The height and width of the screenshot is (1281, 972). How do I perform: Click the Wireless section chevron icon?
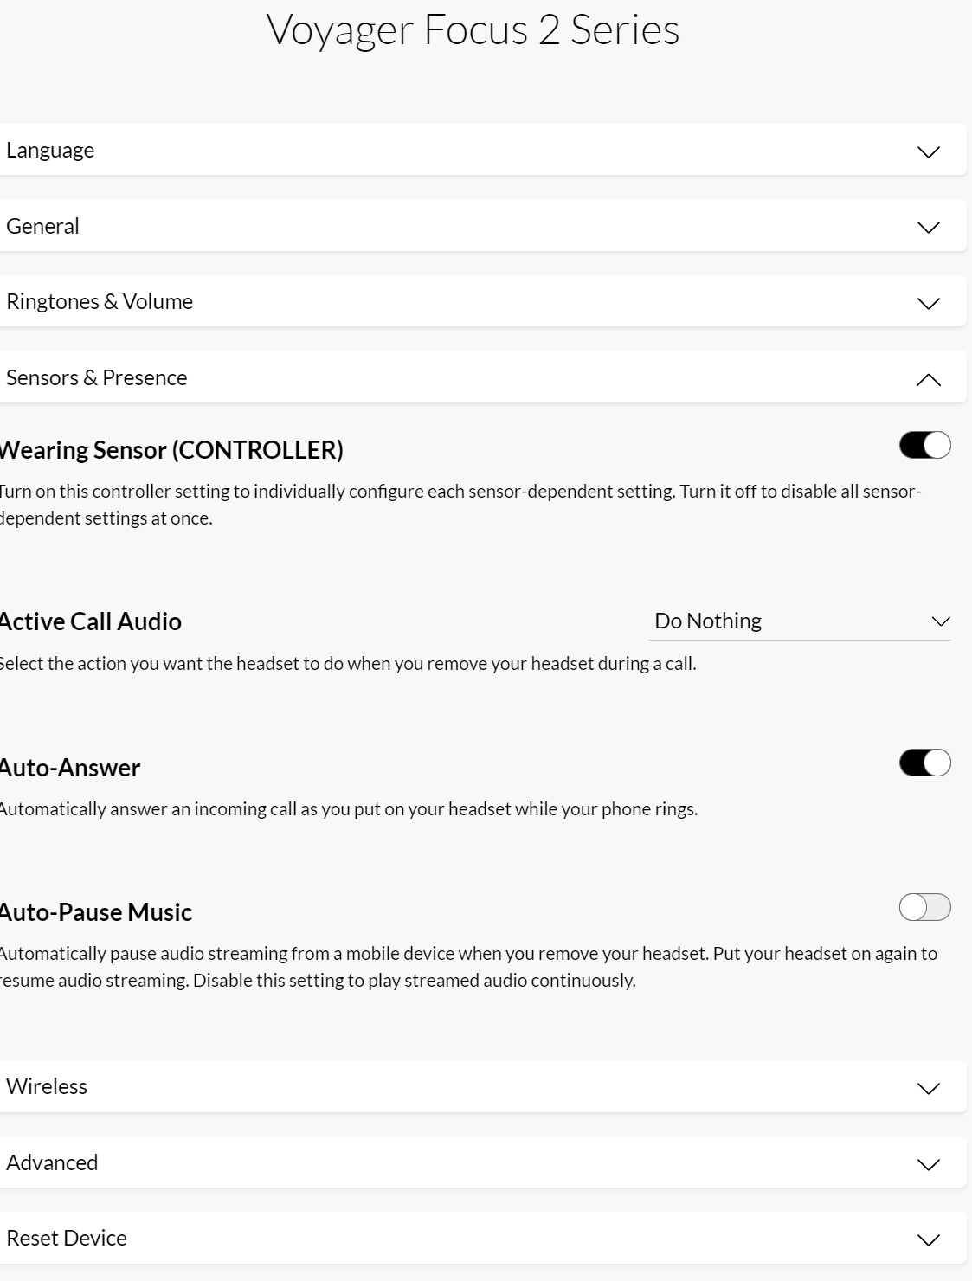coord(928,1089)
